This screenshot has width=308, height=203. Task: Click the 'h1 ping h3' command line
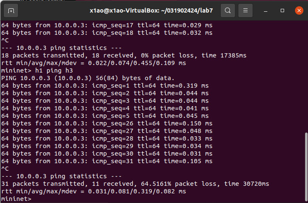[37, 70]
